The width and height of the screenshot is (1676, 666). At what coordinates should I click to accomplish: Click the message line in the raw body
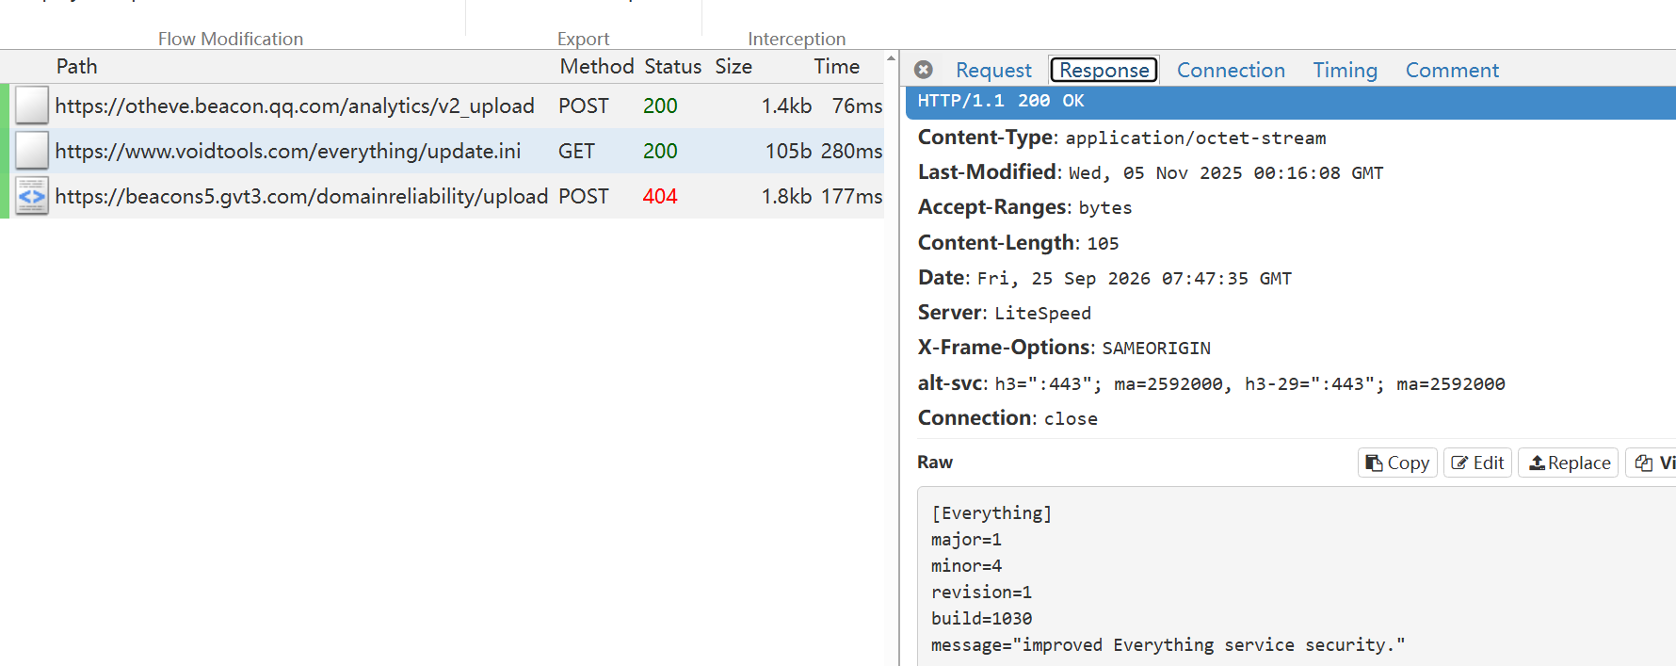point(1168,645)
